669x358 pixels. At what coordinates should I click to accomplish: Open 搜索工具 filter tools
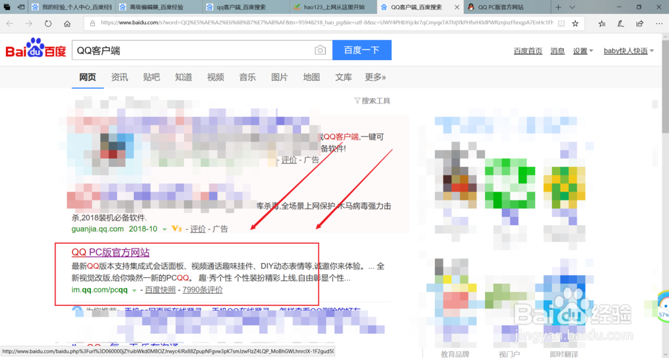tap(372, 101)
